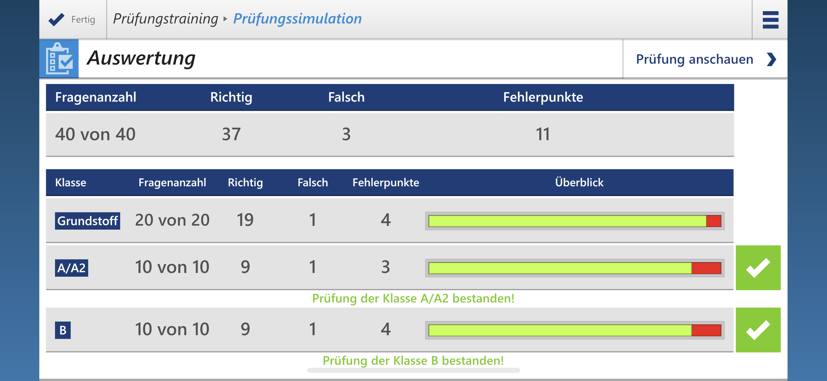This screenshot has width=827, height=381.
Task: Expand the Grundstoff result row
Action: (x=306, y=221)
